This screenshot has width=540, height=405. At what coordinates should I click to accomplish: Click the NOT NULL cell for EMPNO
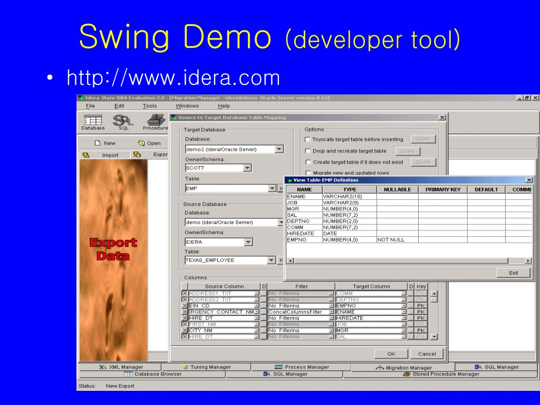(x=398, y=240)
